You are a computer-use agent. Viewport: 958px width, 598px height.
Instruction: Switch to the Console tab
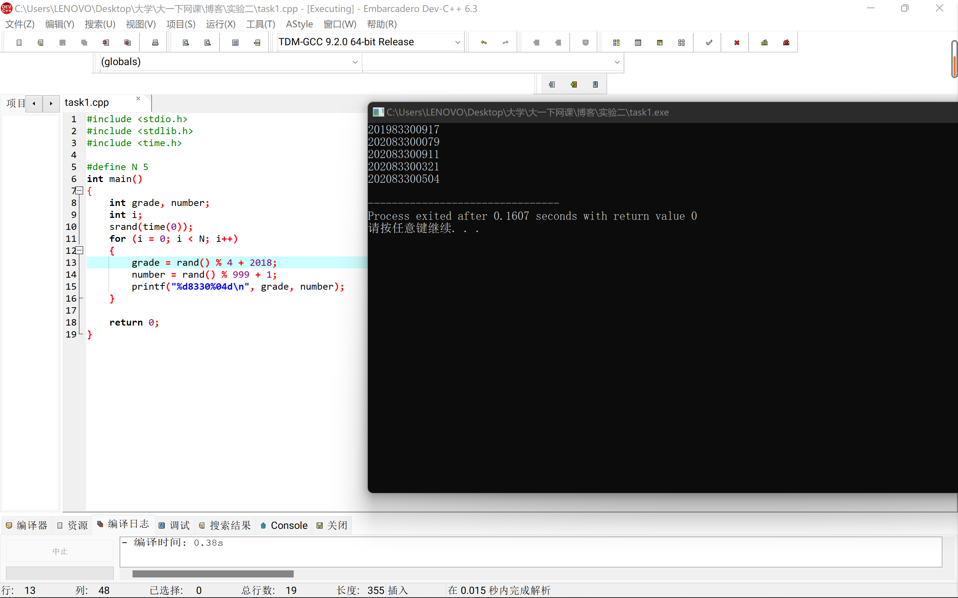[x=284, y=525]
